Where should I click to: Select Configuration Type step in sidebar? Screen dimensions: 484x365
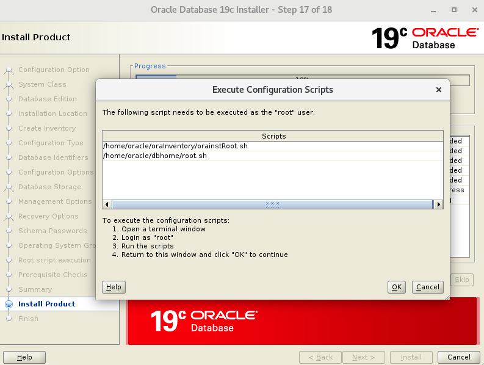click(51, 143)
